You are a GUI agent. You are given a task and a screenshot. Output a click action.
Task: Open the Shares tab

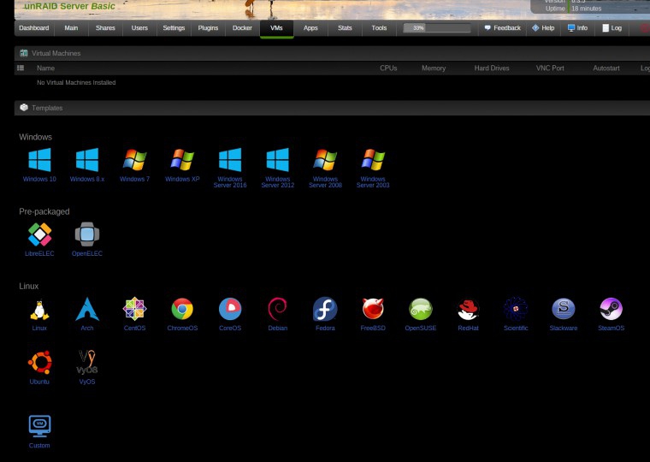click(x=105, y=27)
